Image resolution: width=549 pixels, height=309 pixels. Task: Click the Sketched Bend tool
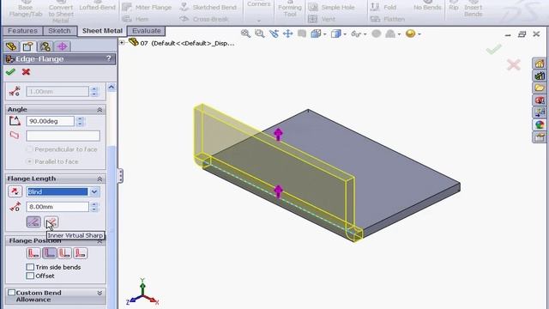(208, 8)
